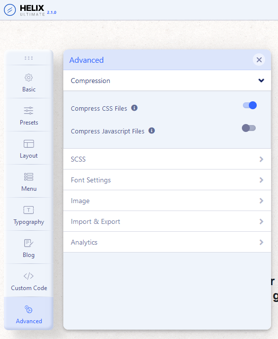
Task: Open the Custom Code brackets icon
Action: (x=29, y=276)
